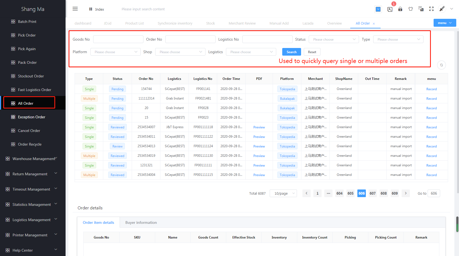Image resolution: width=459 pixels, height=256 pixels.
Task: Focus the Order No input field
Action: click(x=190, y=39)
